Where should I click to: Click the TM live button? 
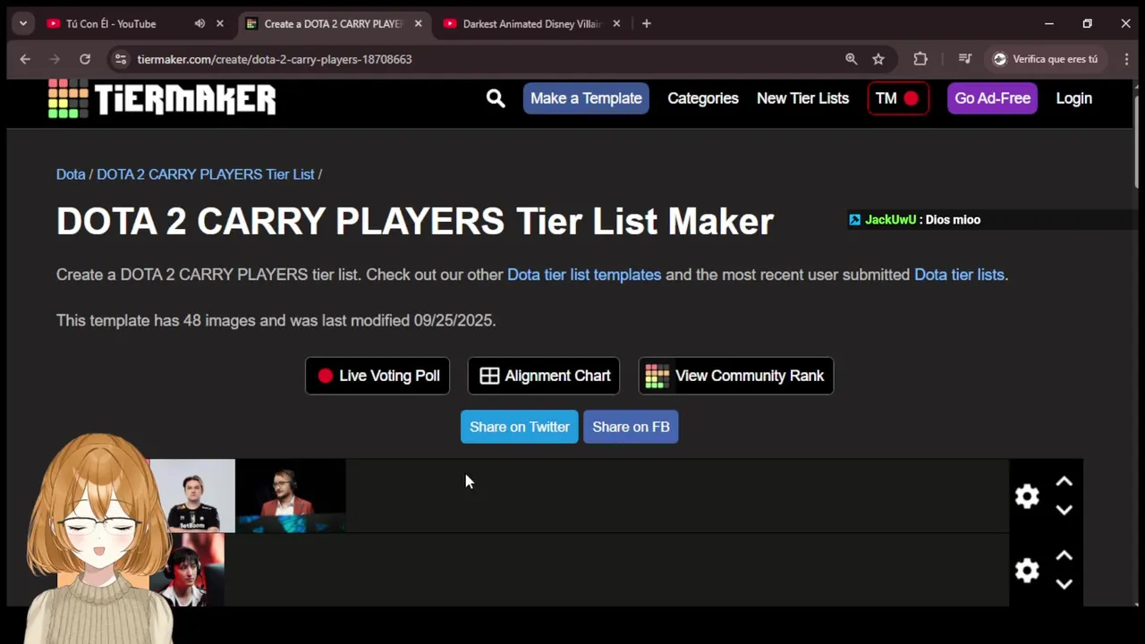[898, 98]
